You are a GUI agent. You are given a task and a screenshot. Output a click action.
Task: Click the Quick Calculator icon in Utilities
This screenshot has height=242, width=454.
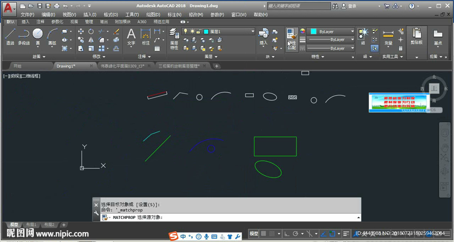[401, 48]
